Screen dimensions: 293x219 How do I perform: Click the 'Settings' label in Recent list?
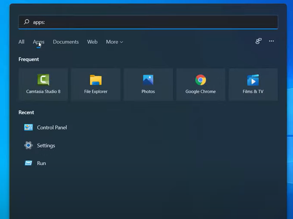46,146
